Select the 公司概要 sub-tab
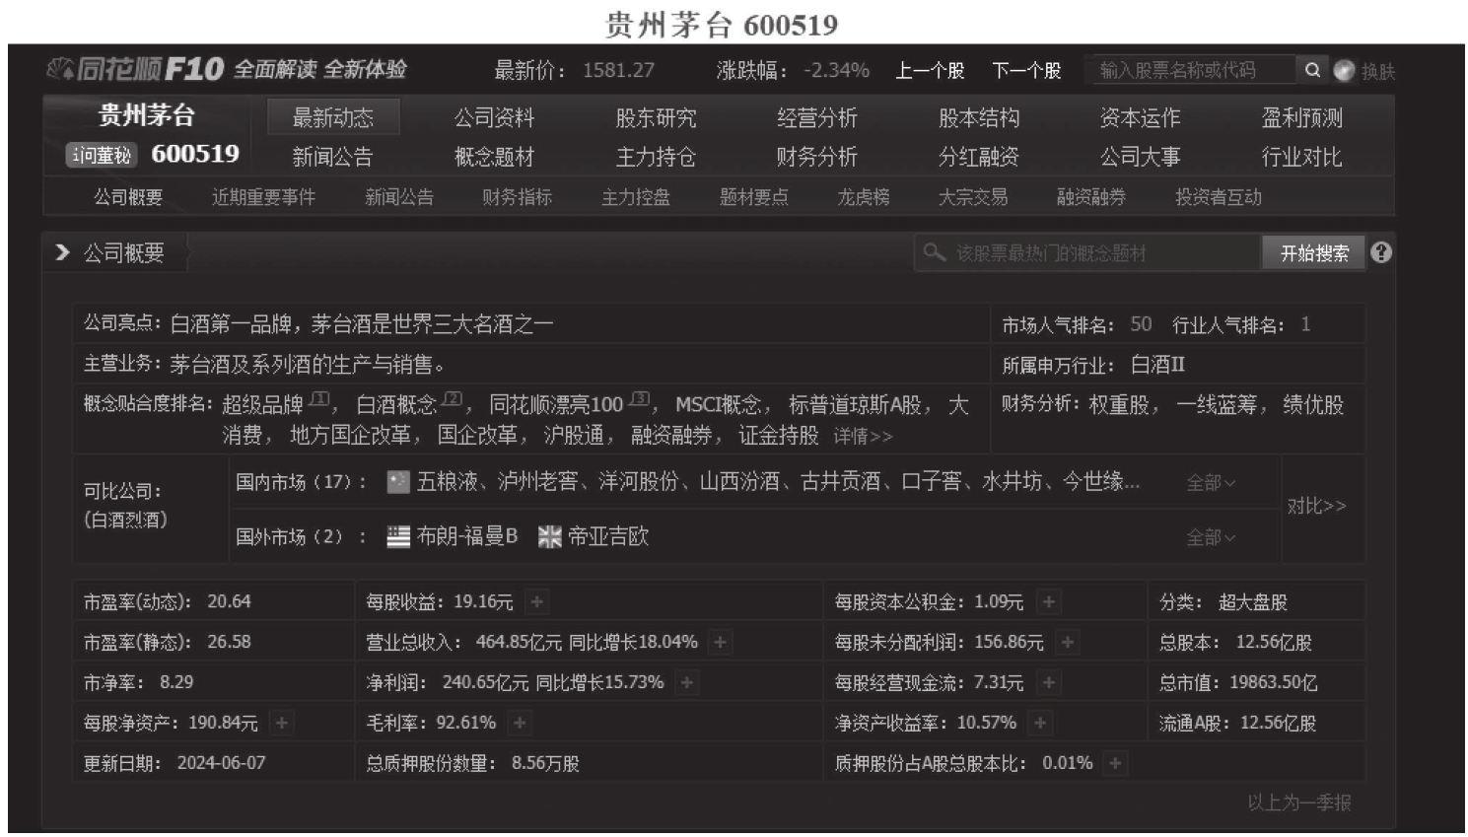1468x837 pixels. [x=128, y=197]
